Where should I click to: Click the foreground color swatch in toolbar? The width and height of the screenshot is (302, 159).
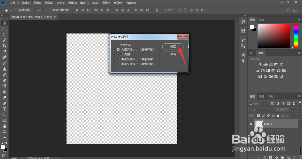click(x=3, y=147)
